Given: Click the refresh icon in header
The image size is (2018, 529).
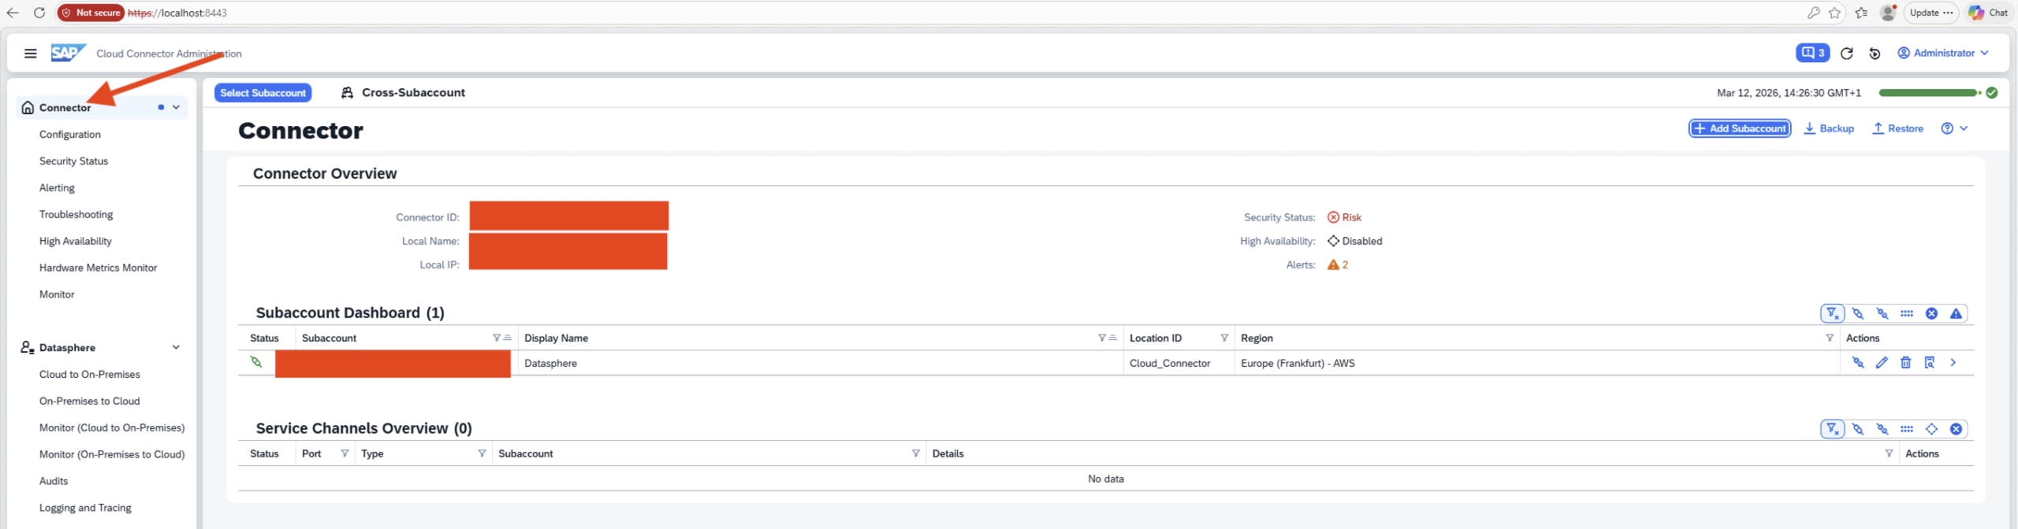Looking at the screenshot, I should click(1846, 54).
